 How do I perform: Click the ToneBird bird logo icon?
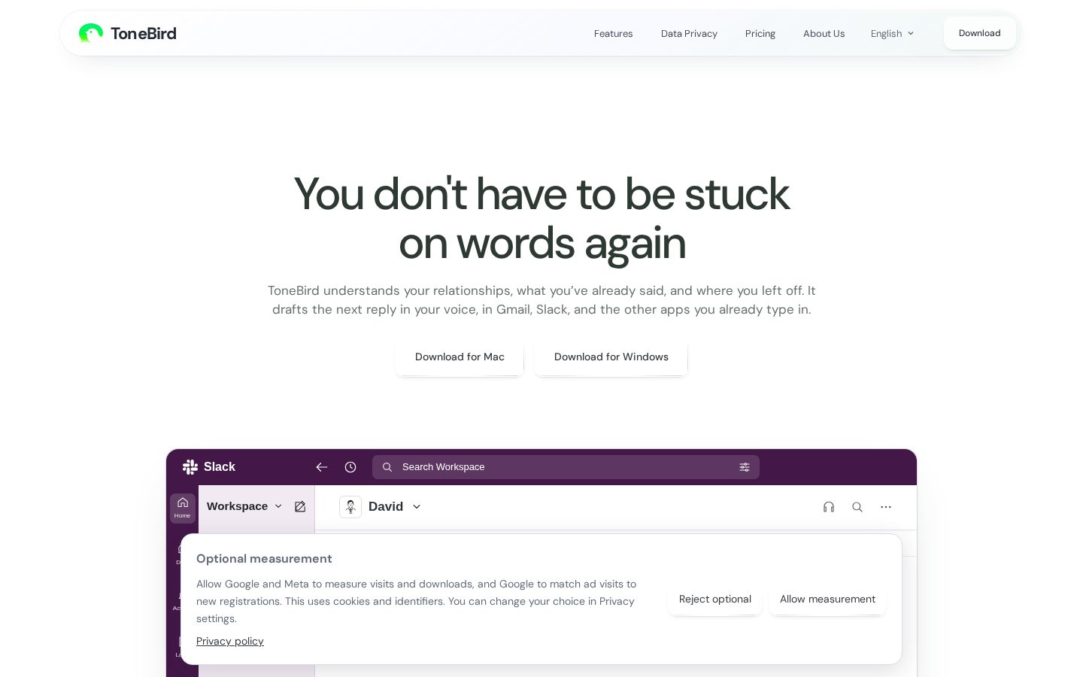coord(91,33)
